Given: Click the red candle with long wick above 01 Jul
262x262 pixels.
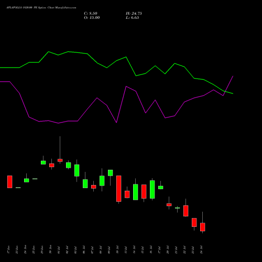Looking at the screenshot, I should pos(60,160).
